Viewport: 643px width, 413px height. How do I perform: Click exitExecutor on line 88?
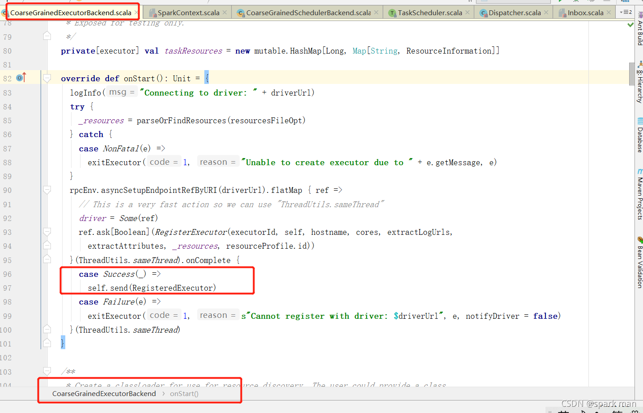114,163
